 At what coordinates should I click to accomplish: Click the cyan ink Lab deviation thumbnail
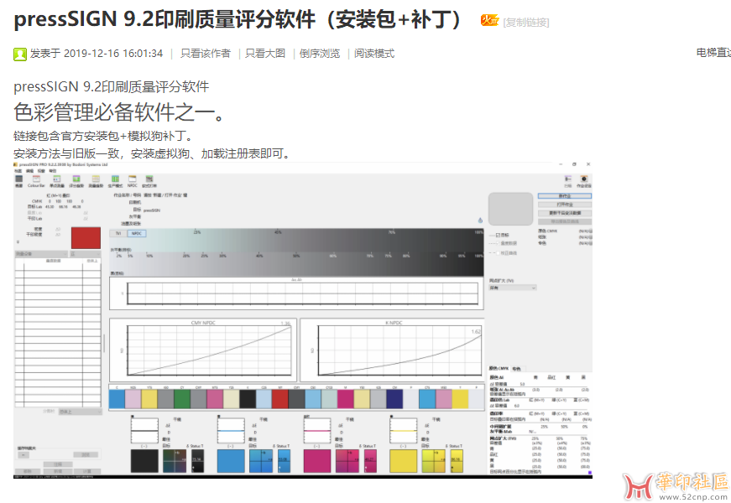coord(261,461)
